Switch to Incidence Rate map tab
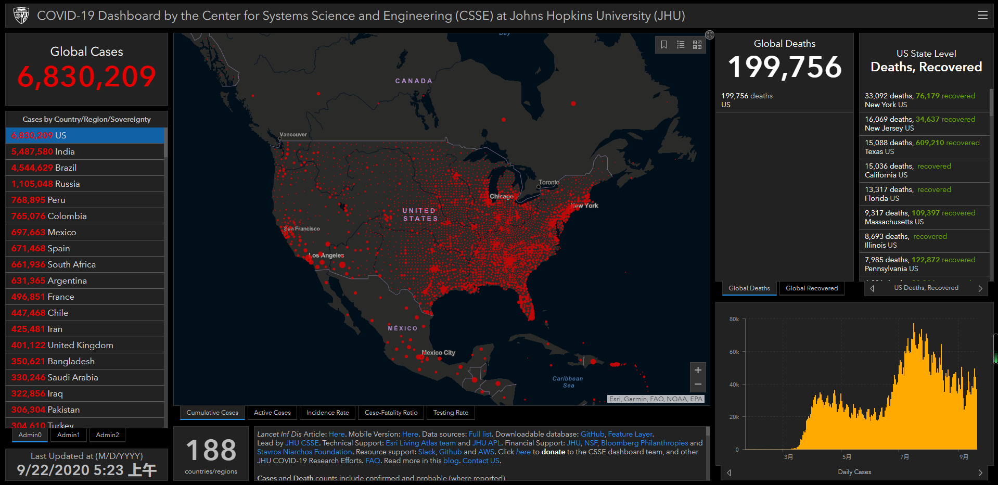 [328, 413]
